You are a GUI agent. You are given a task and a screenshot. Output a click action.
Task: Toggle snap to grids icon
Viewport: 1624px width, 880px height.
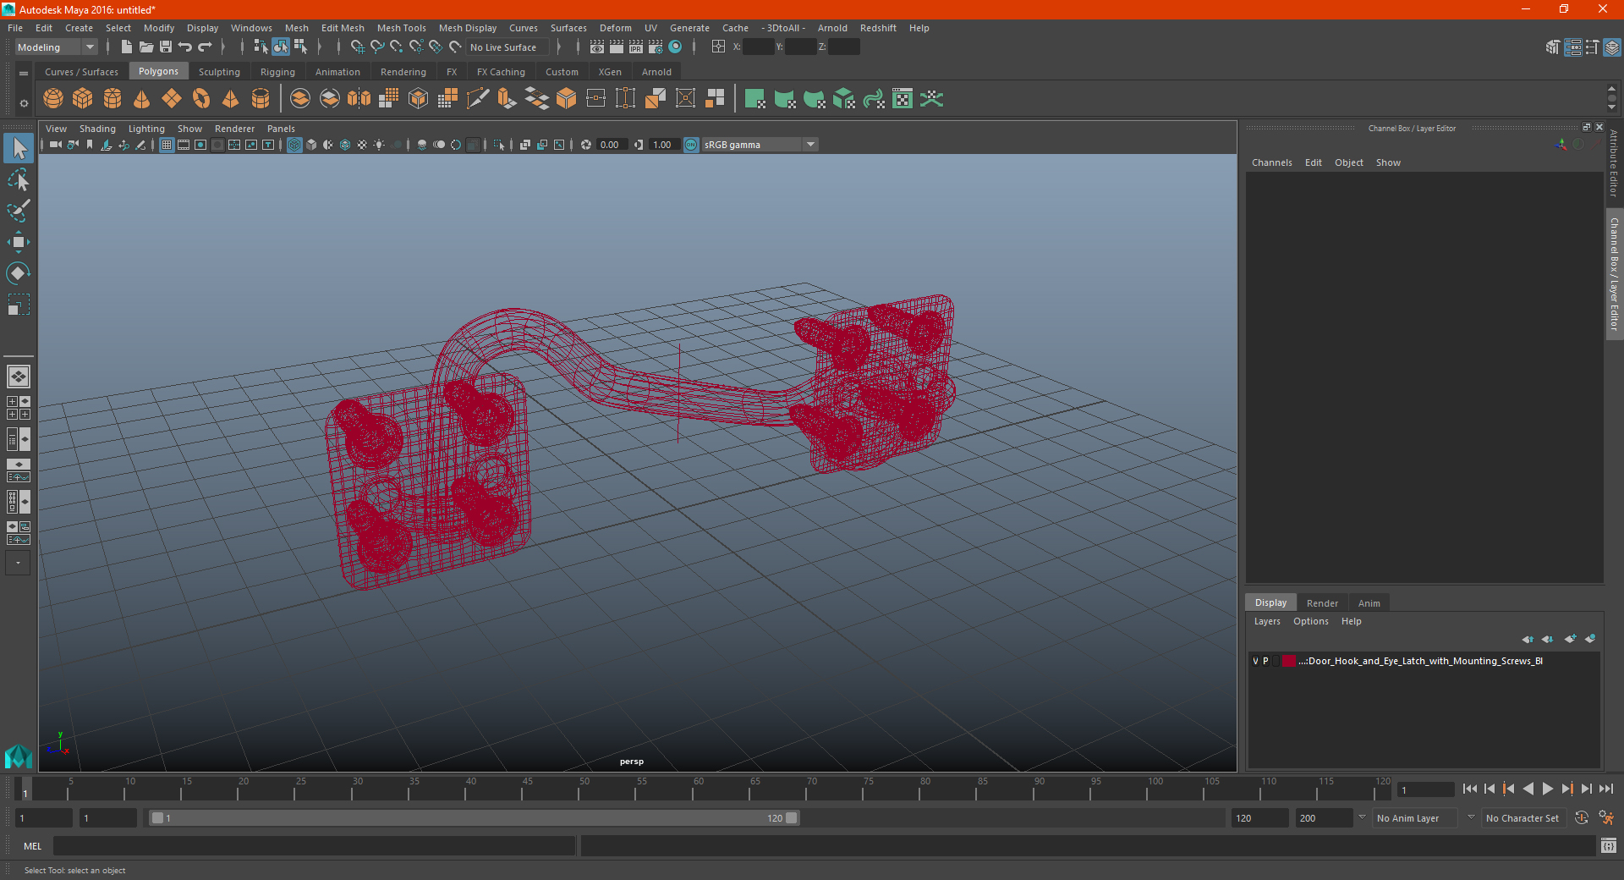(357, 47)
